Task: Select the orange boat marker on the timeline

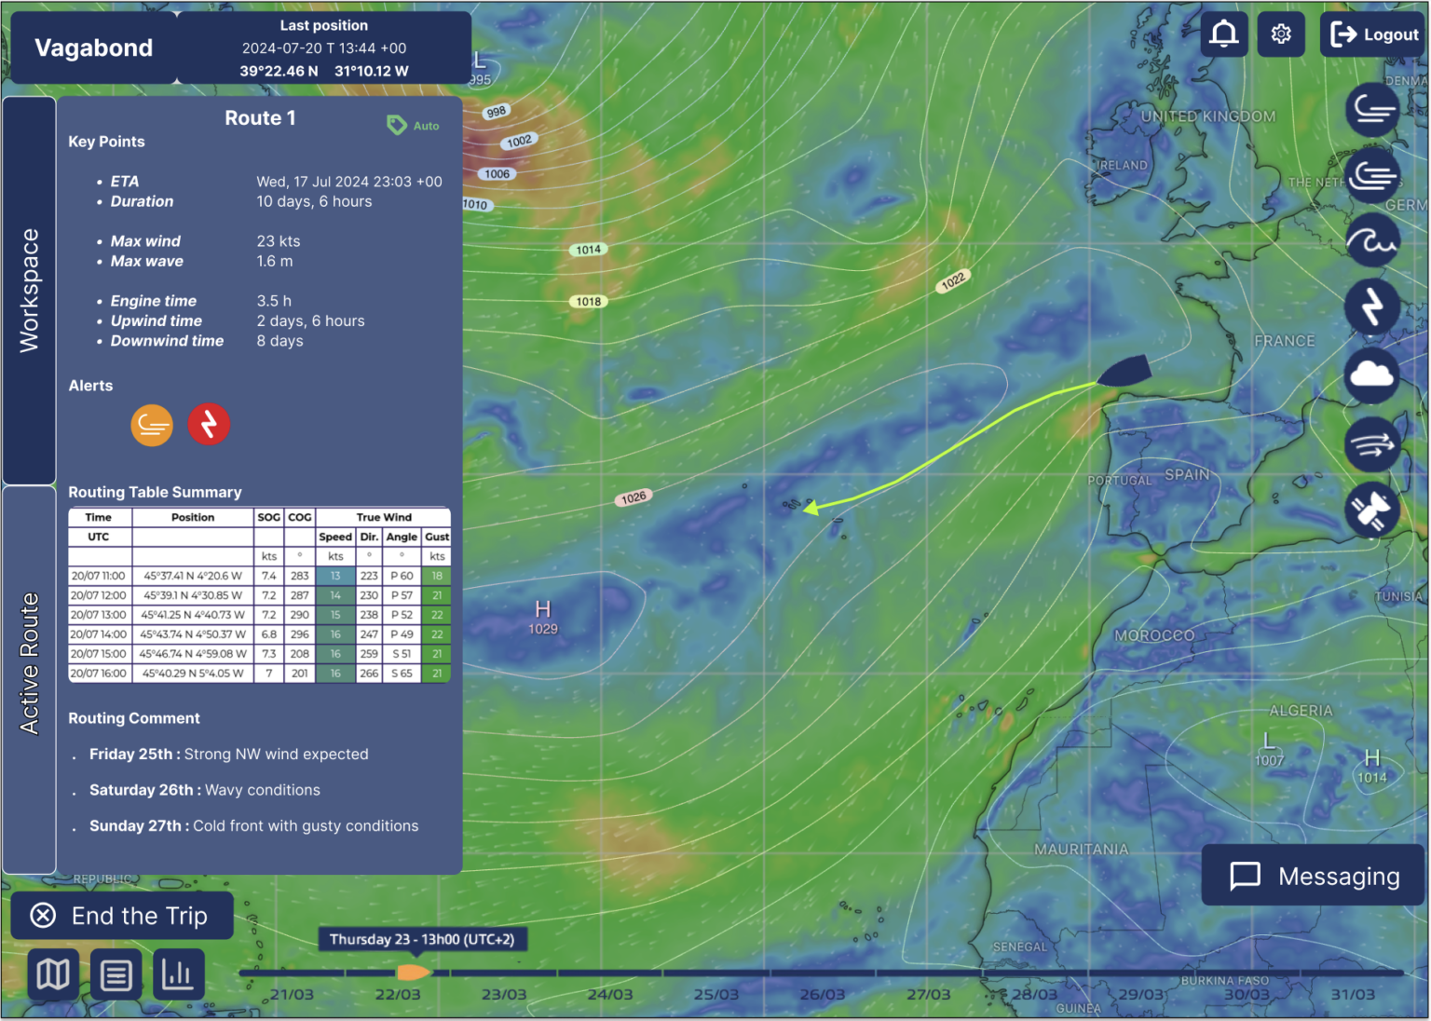Action: pyautogui.click(x=414, y=973)
